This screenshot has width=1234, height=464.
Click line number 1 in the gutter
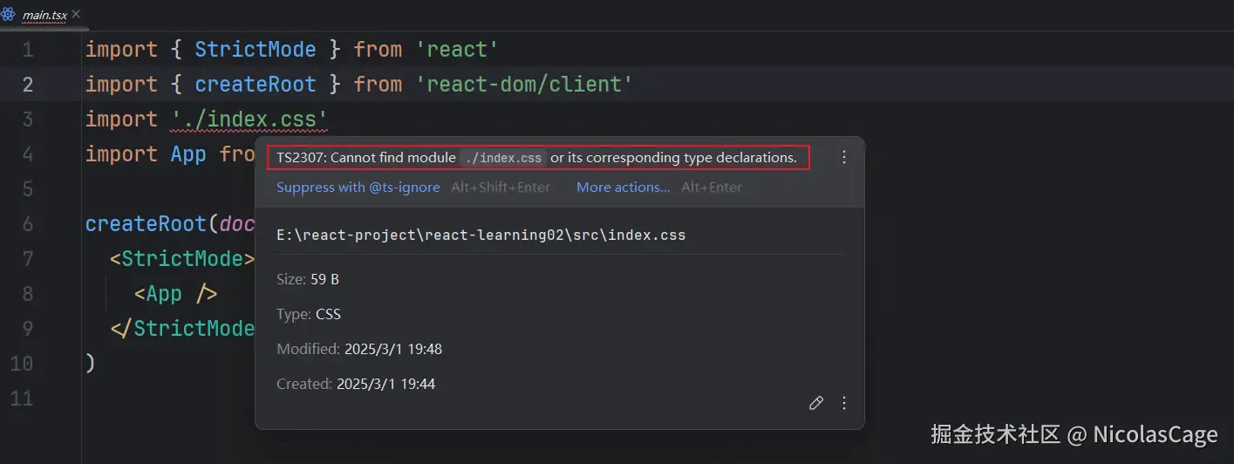(x=26, y=50)
